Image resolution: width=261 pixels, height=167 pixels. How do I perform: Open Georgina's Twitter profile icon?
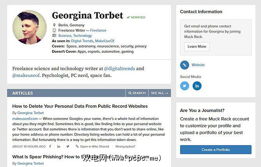click(185, 85)
